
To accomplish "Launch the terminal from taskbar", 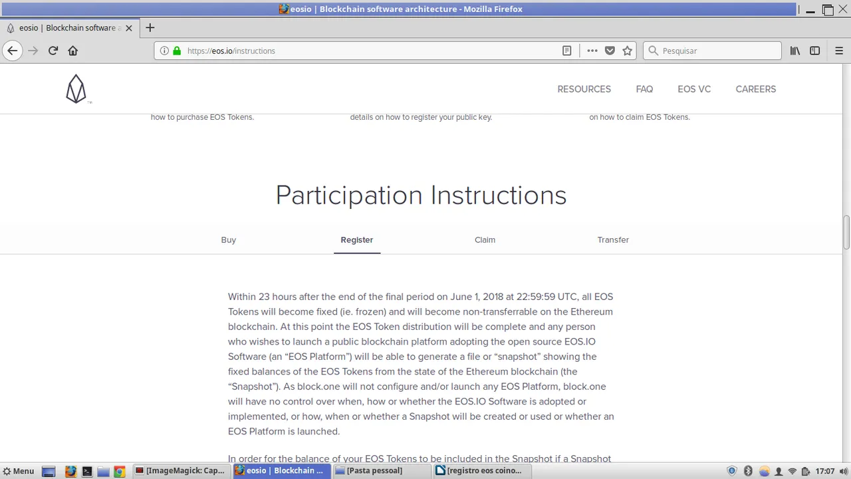I will tap(87, 471).
